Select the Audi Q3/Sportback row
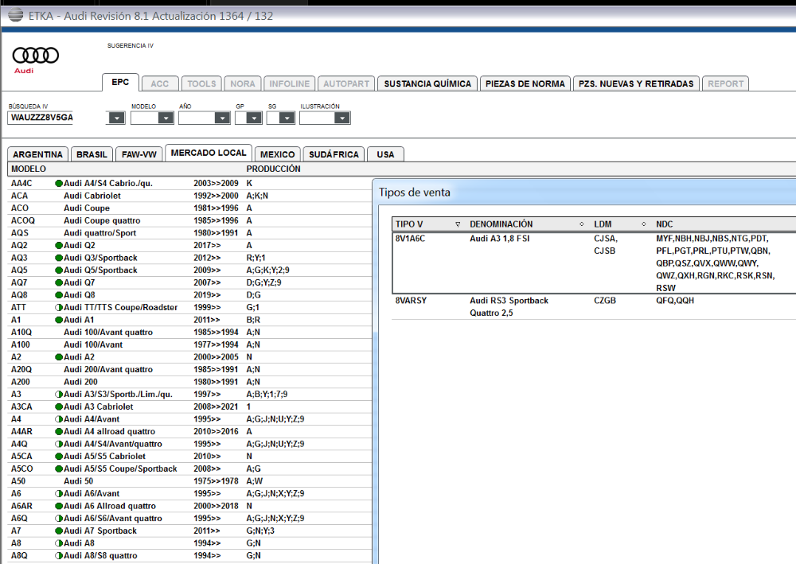The width and height of the screenshot is (796, 564). point(190,258)
